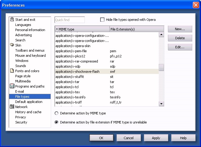Select application/x-tcl row
Screen dimensions: 201x147
coord(107,87)
